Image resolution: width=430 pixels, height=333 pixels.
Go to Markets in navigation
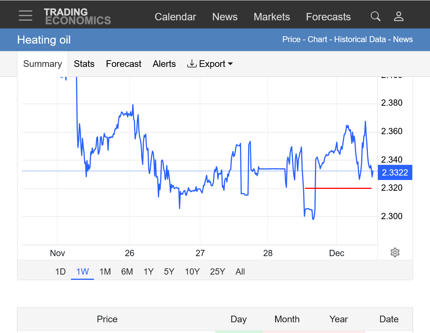(x=272, y=17)
